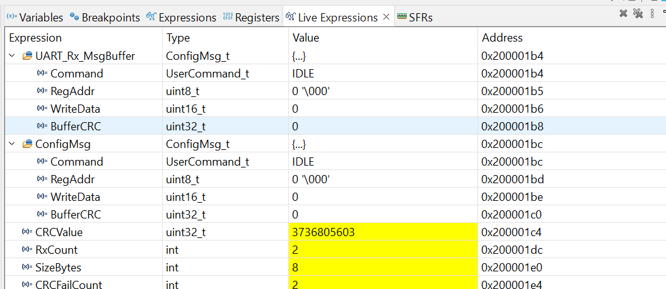666x289 pixels.
Task: Switch to the Registers tab
Action: (x=251, y=18)
